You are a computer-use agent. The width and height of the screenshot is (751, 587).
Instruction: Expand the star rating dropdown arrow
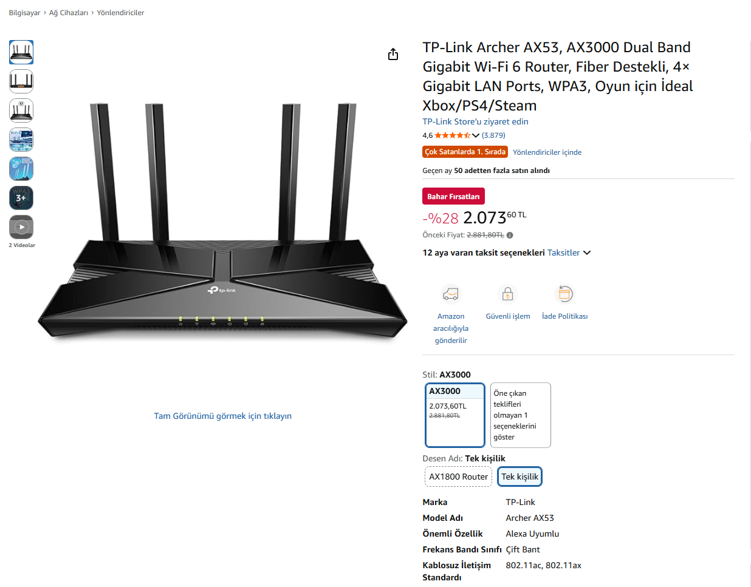click(x=476, y=135)
